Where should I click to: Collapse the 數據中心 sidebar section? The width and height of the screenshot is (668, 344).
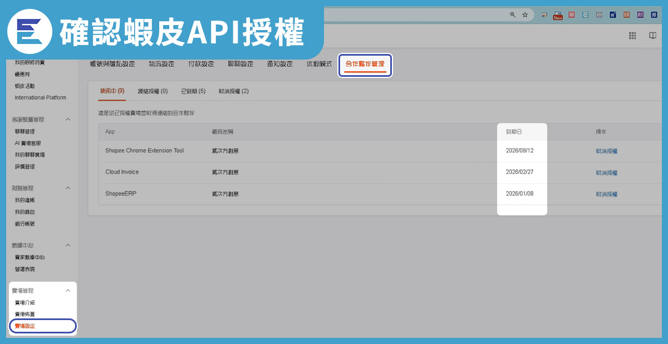tap(68, 245)
